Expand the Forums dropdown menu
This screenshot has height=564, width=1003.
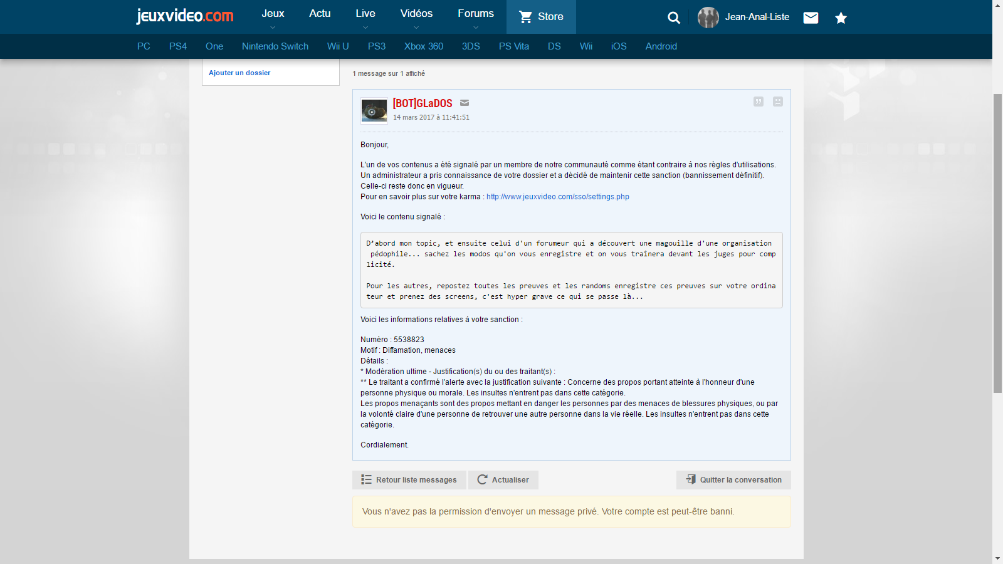coord(475,16)
